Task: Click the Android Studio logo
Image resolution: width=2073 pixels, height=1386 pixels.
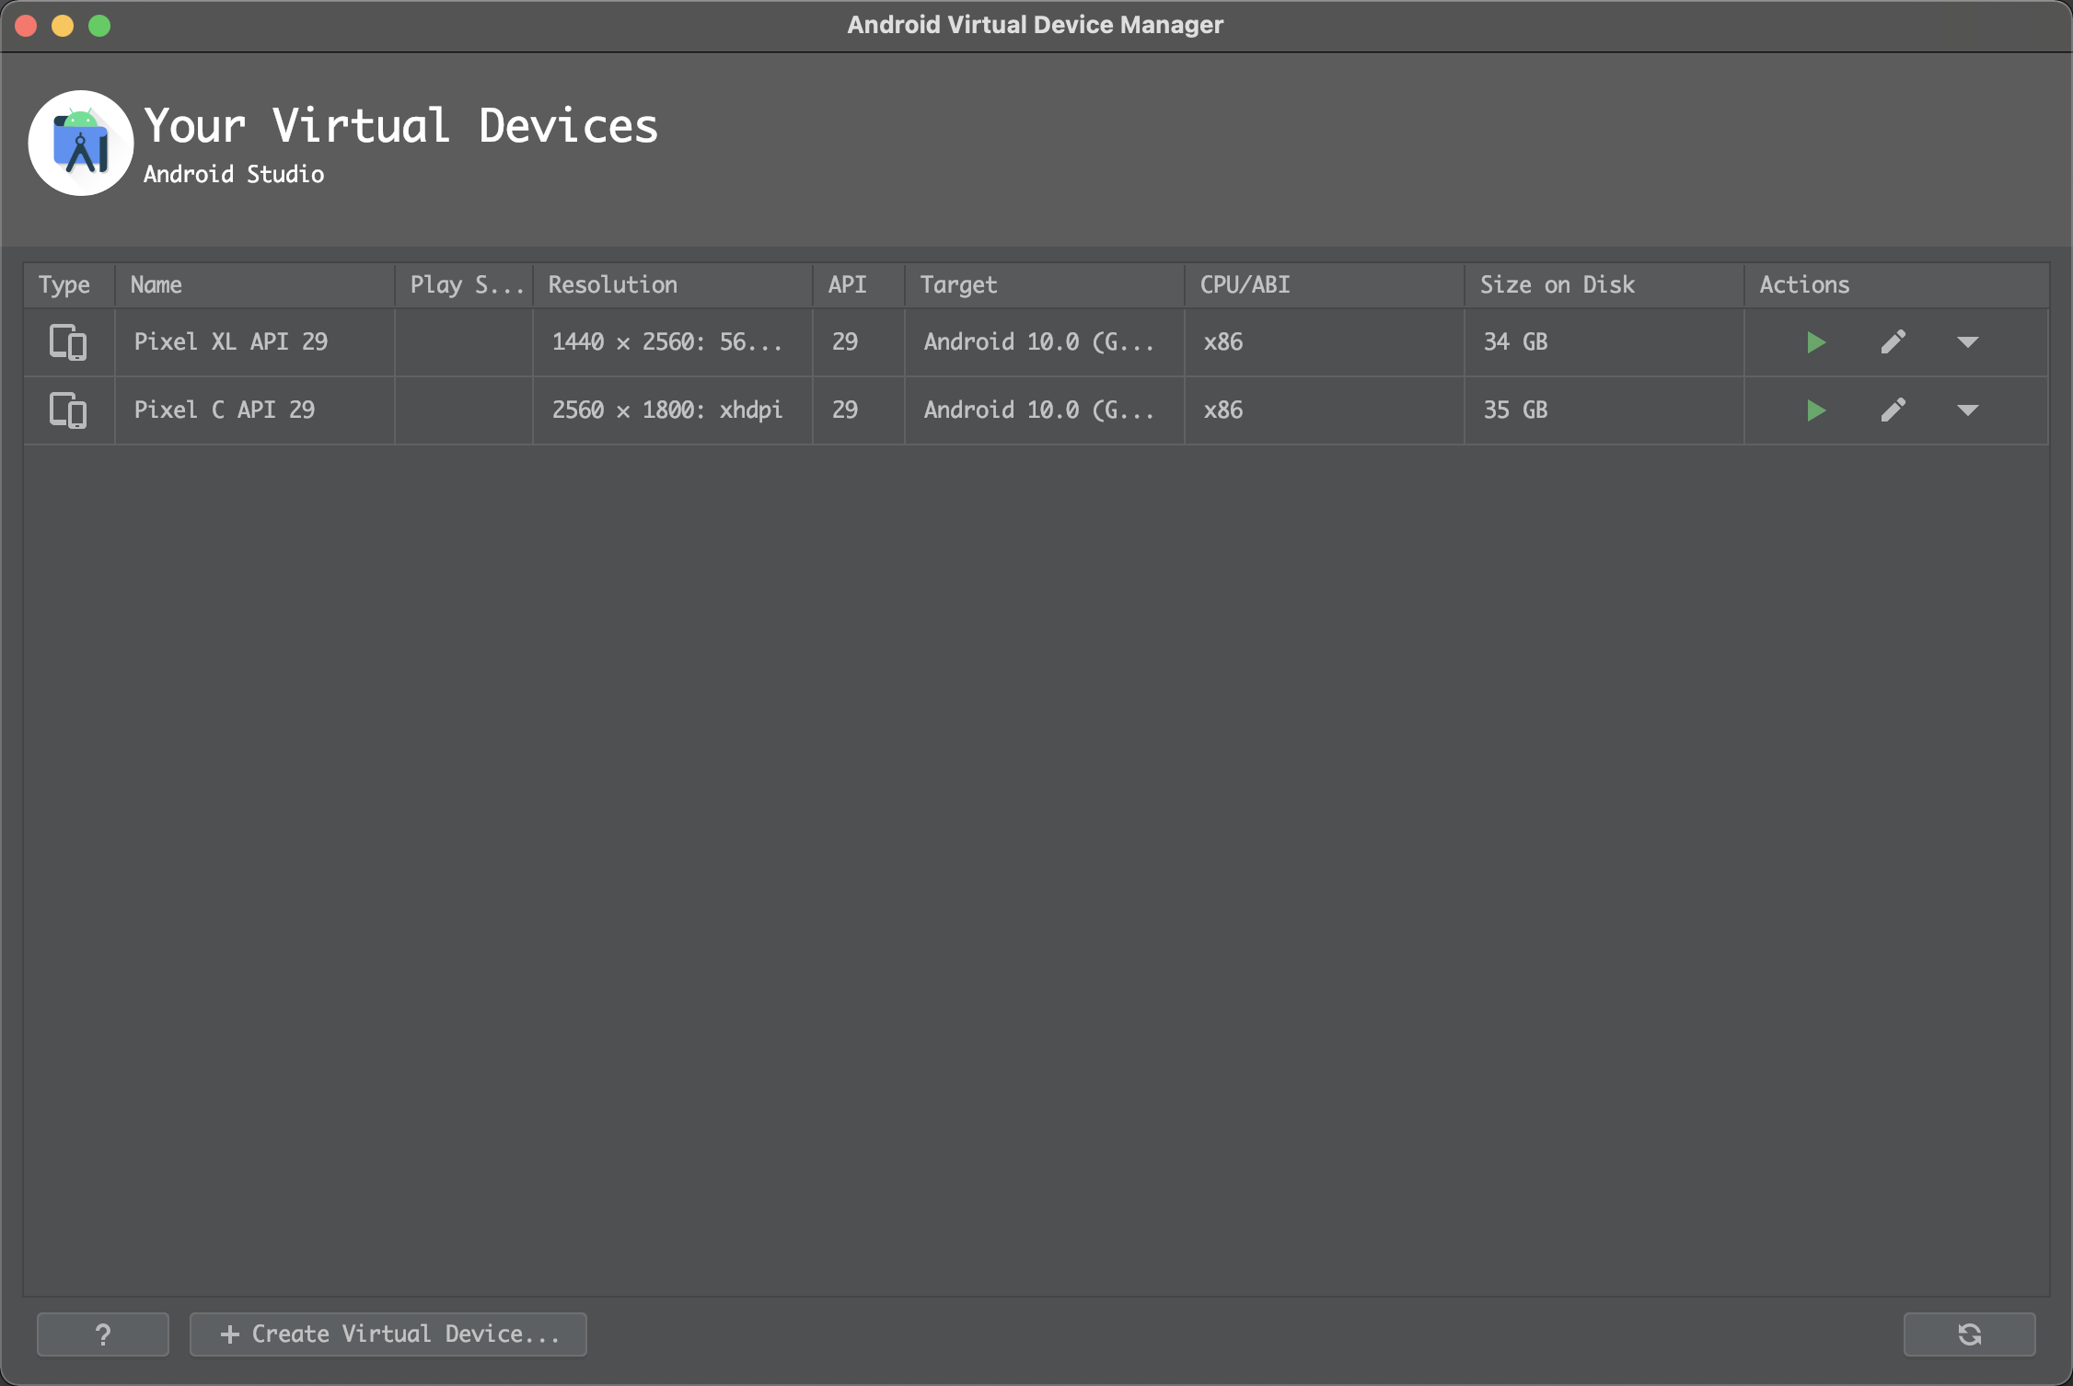Action: pos(81,143)
